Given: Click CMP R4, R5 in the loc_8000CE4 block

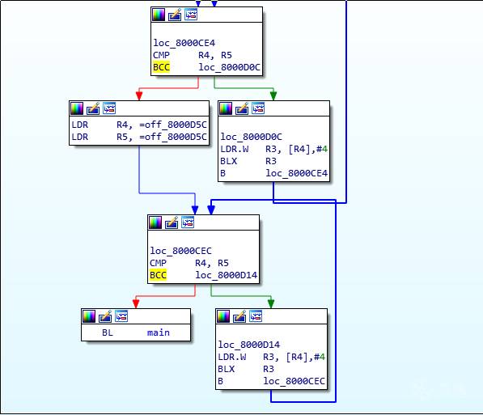Looking at the screenshot, I should (193, 55).
